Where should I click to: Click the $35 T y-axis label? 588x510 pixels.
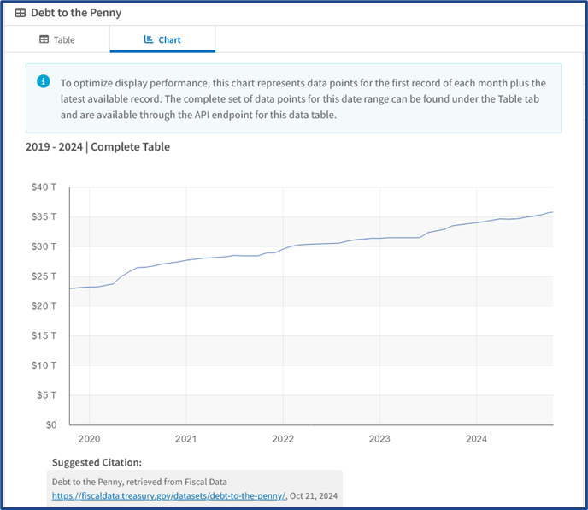point(44,216)
